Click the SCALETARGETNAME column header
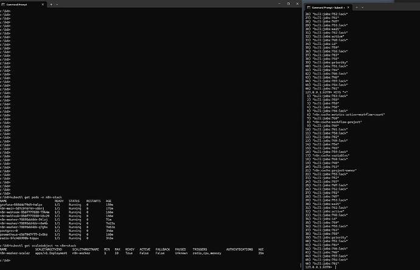The width and height of the screenshot is (420, 270). pyautogui.click(x=86, y=249)
